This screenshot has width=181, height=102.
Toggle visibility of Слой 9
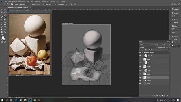[140, 70]
